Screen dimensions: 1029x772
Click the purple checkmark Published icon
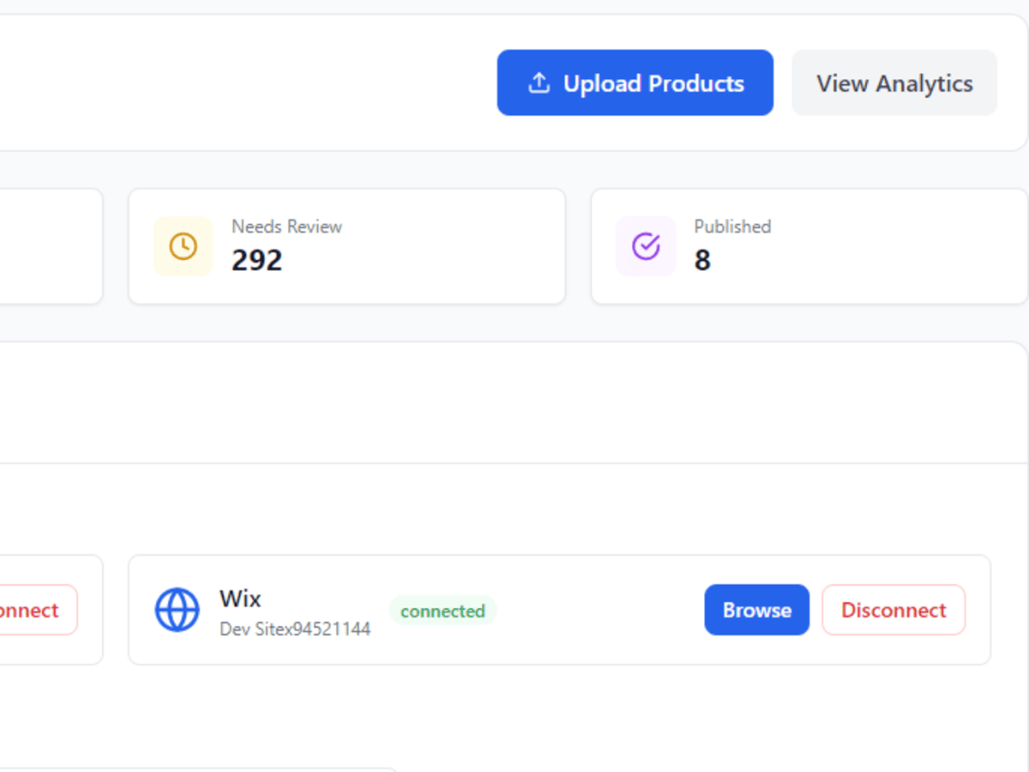pyautogui.click(x=646, y=247)
